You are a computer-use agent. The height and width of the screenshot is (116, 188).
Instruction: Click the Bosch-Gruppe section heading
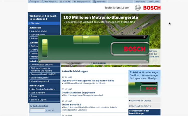coord(37,86)
